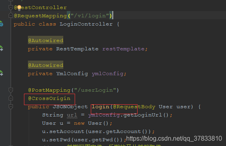226x146 pixels.
Task: Click the "/userLogin" string
Action: point(95,90)
